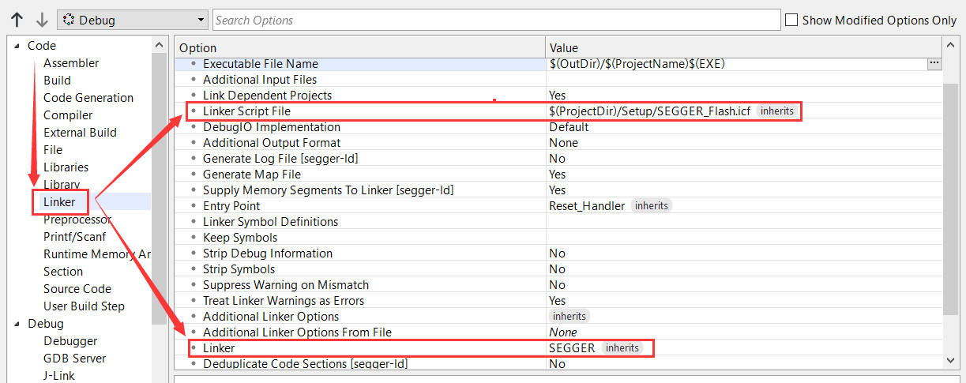
Task: Click the up arrow navigation icon
Action: 17,20
